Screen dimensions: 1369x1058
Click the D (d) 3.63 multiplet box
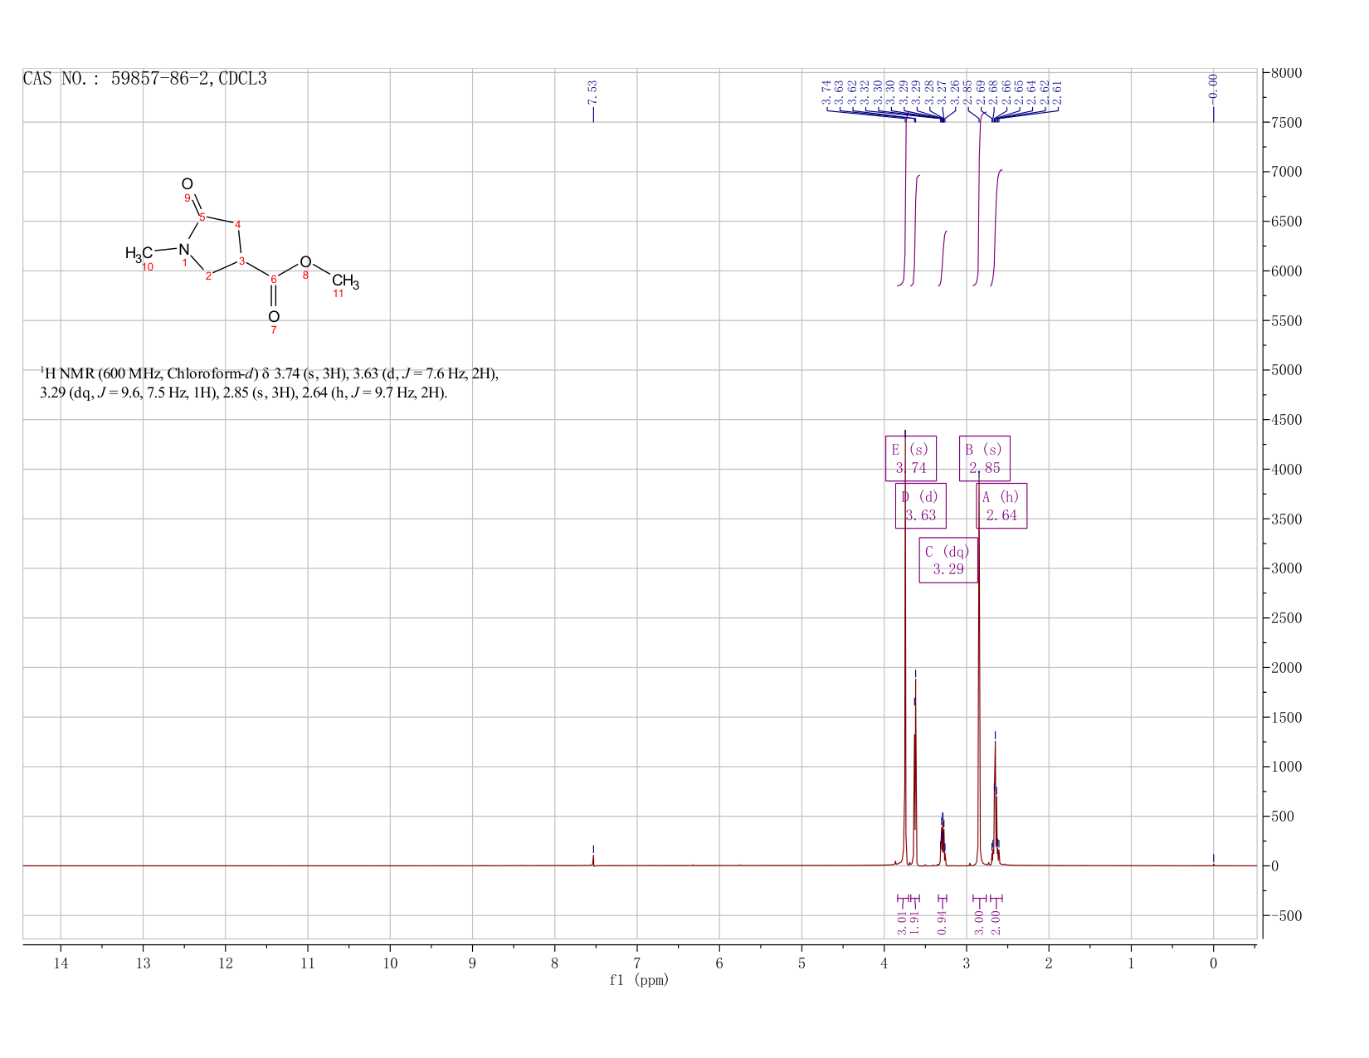pos(920,505)
